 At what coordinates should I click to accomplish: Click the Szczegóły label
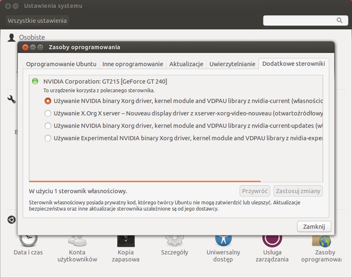tap(175, 253)
